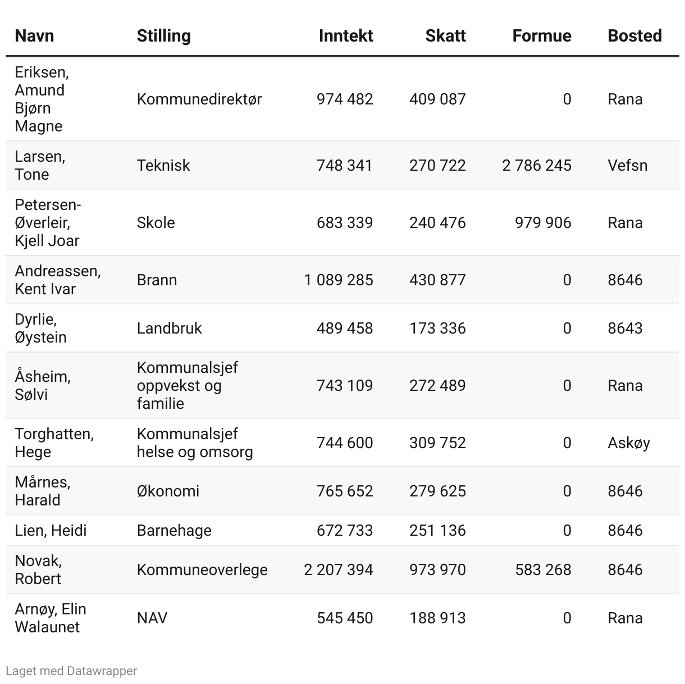Select the Askøy bosted cell
The image size is (685, 684).
[628, 443]
